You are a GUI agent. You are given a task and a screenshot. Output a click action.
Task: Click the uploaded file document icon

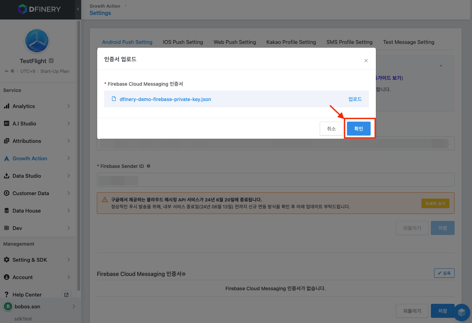click(x=114, y=99)
